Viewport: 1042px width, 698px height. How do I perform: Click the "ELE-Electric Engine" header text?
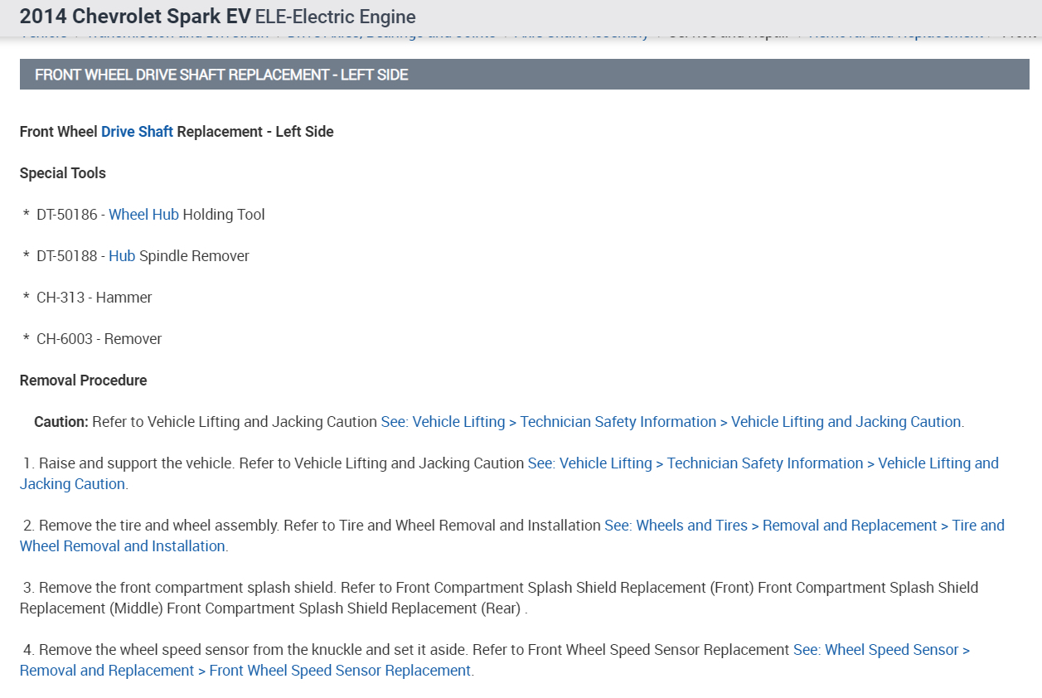(x=336, y=17)
